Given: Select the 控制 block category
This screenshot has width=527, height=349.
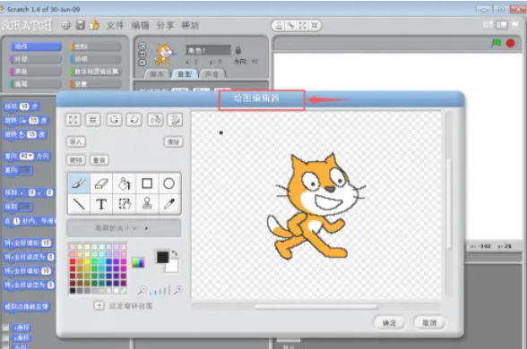Looking at the screenshot, I should pyautogui.click(x=95, y=47).
